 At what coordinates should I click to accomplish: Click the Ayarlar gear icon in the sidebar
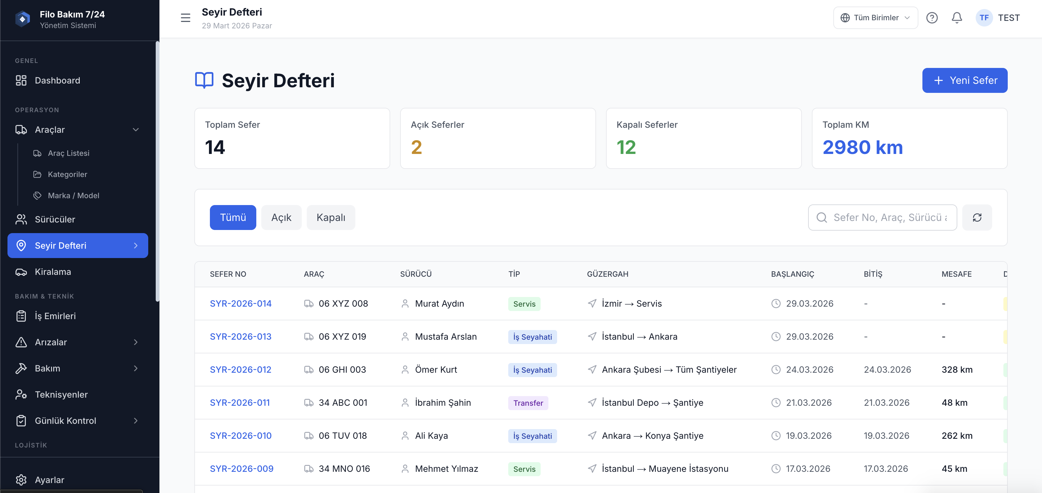(x=21, y=480)
